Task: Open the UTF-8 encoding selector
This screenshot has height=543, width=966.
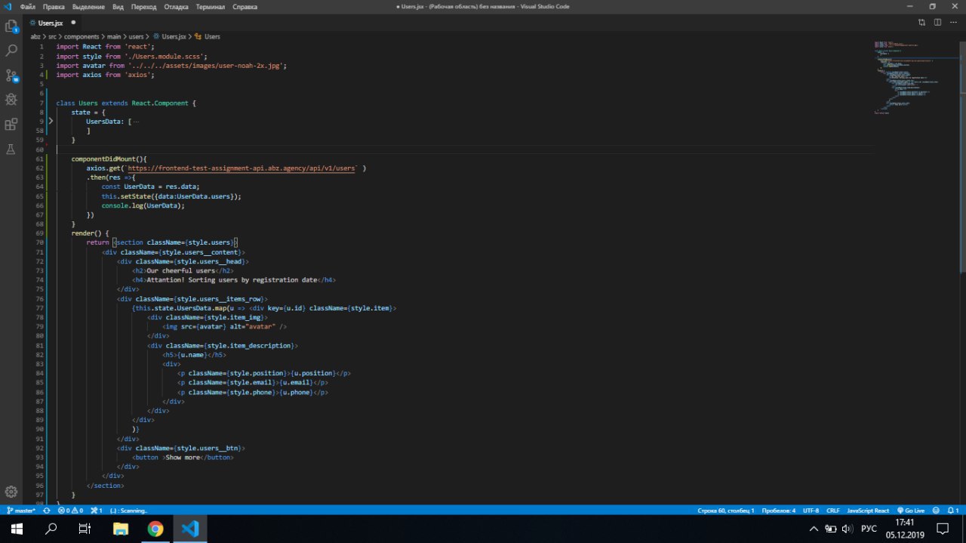Action: pyautogui.click(x=811, y=511)
